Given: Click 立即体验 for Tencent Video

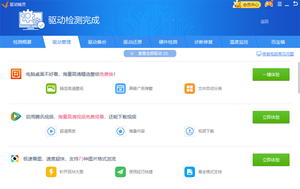Looking at the screenshot, I should [x=271, y=117].
